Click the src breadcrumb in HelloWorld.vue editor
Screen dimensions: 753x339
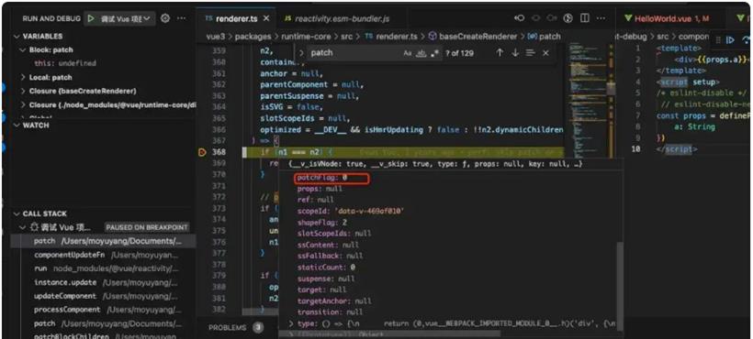[x=662, y=37]
